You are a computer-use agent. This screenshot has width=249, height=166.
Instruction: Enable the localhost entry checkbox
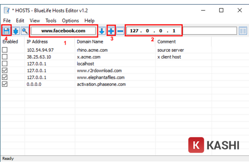pos(5,63)
